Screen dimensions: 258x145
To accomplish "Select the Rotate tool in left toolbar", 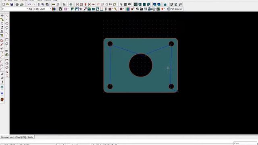I will [x=2, y=27].
